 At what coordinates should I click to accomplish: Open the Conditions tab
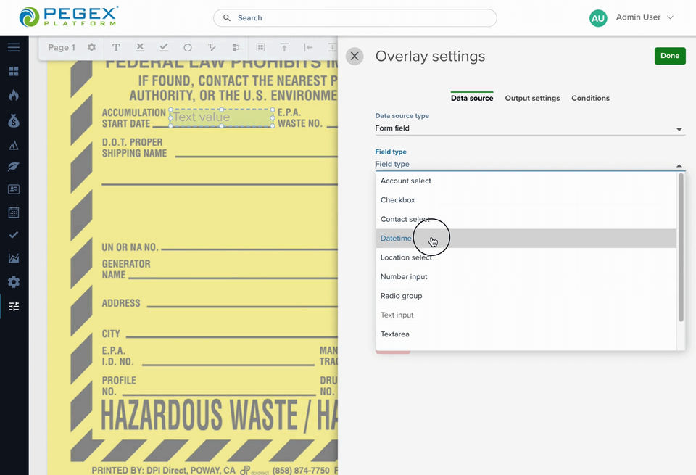tap(590, 98)
